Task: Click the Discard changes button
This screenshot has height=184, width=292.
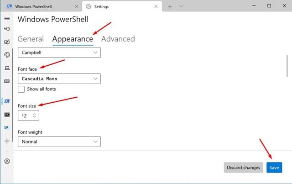Action: pos(243,168)
